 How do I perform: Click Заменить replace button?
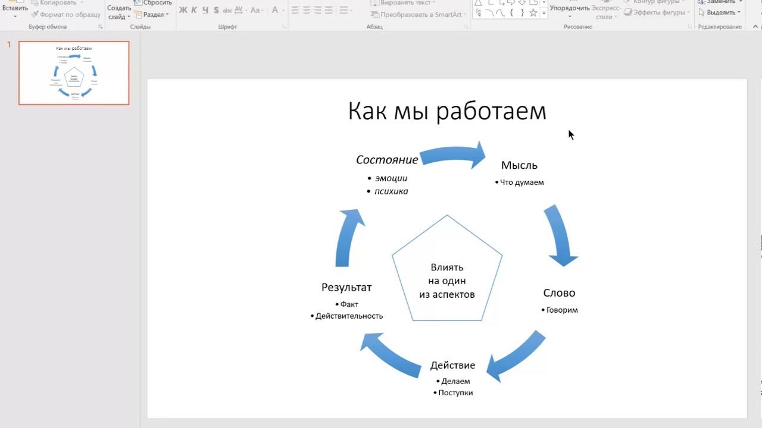[720, 2]
